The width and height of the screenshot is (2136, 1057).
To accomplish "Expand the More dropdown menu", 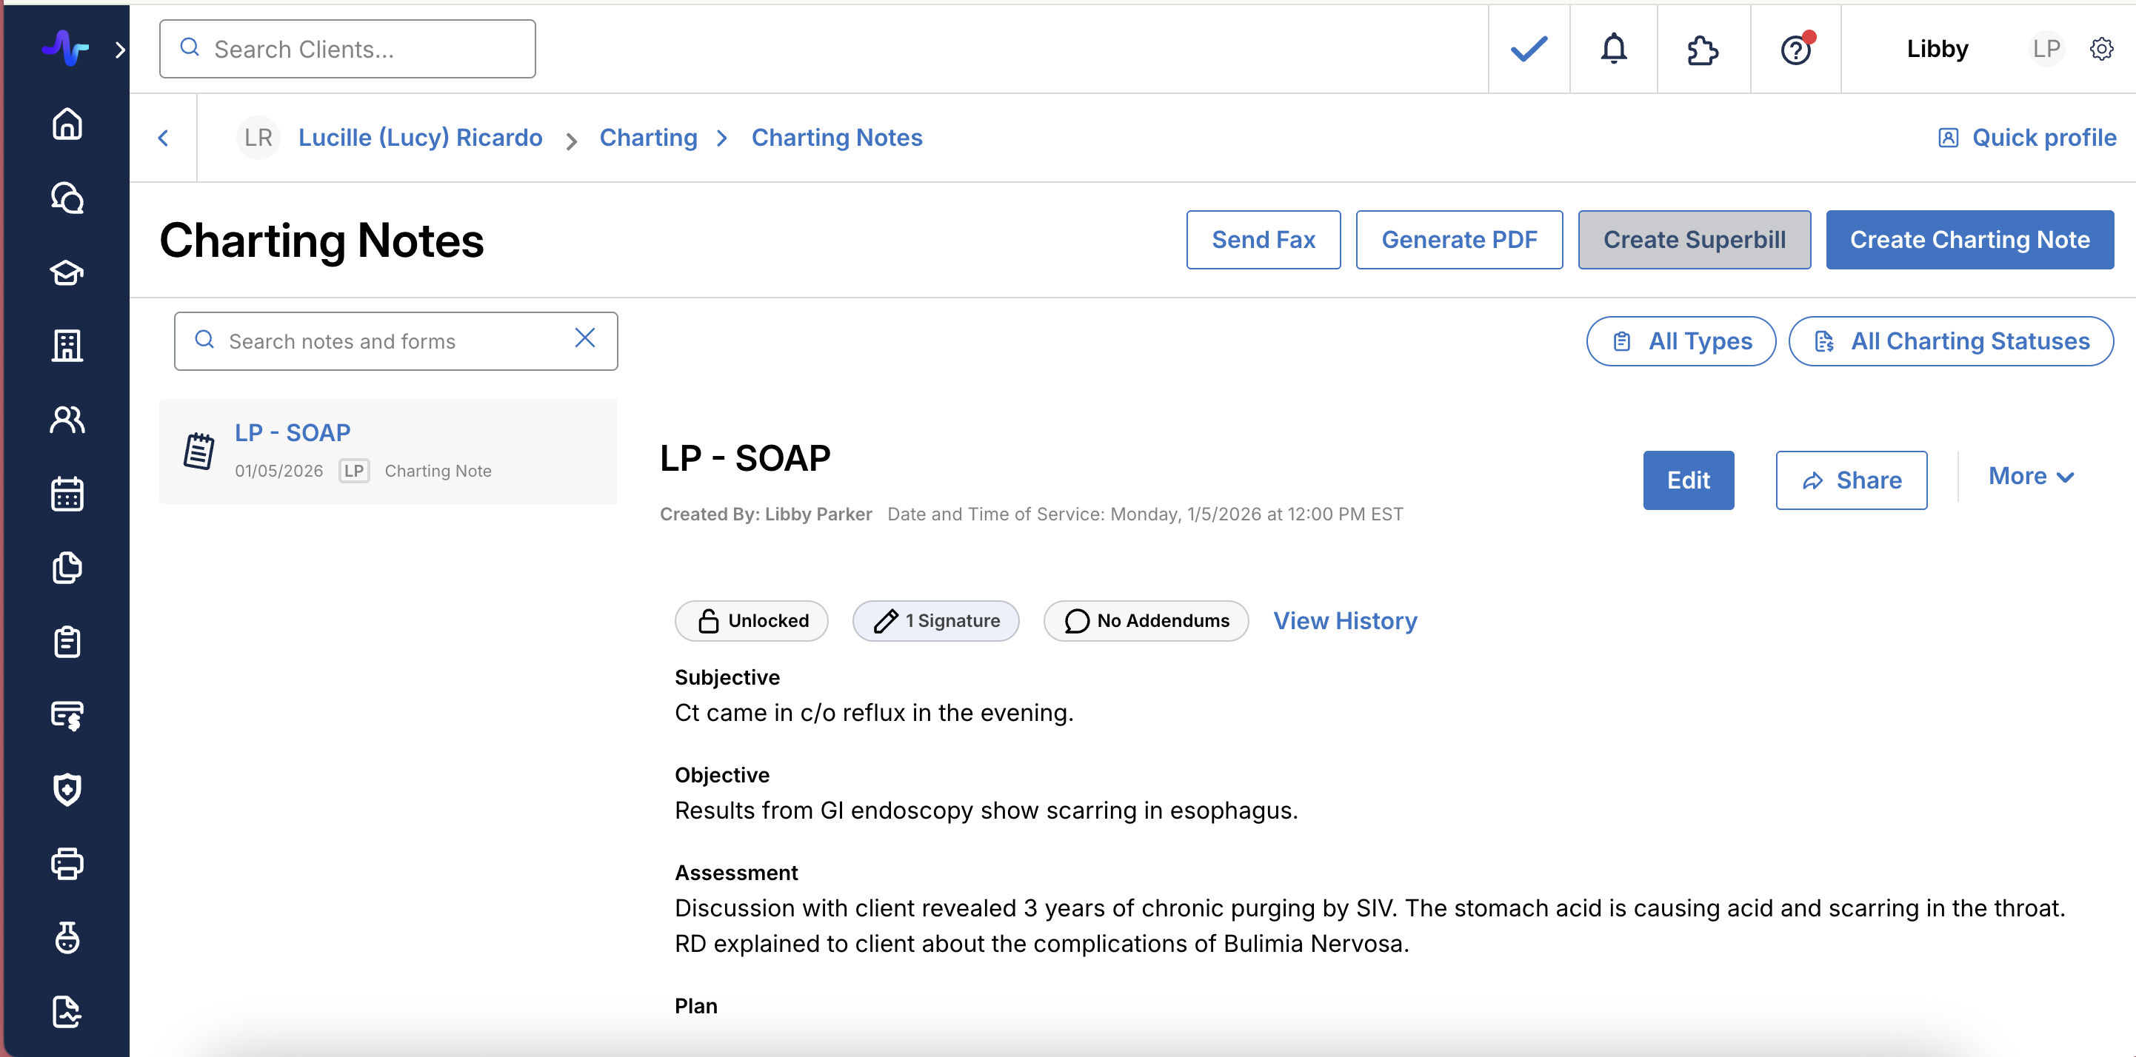I will point(2031,477).
